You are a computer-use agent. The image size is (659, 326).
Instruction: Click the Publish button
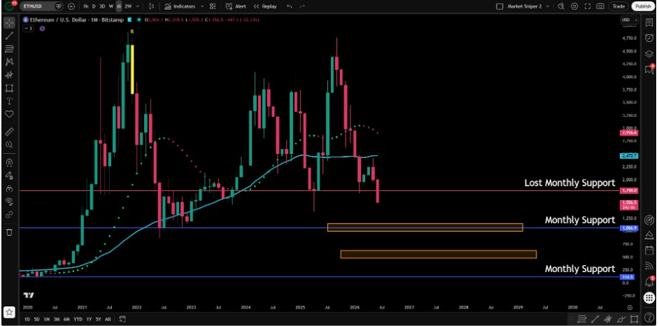click(x=643, y=6)
